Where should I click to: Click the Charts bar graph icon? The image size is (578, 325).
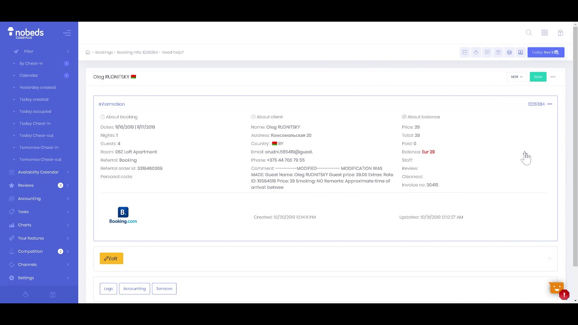(12, 225)
